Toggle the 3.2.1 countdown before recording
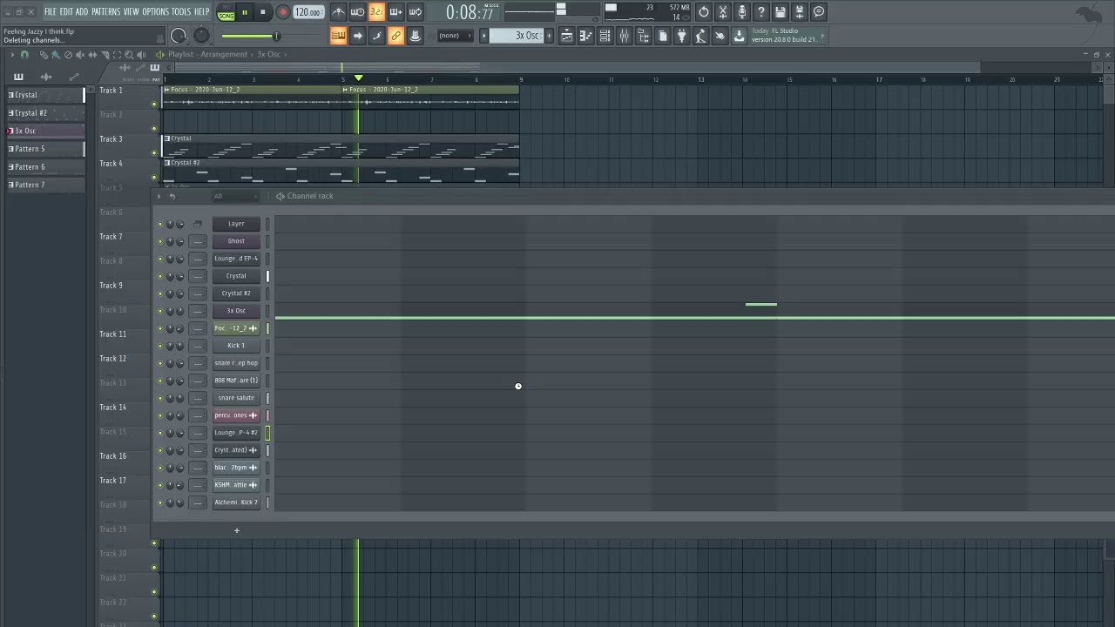The image size is (1115, 627). click(x=376, y=12)
